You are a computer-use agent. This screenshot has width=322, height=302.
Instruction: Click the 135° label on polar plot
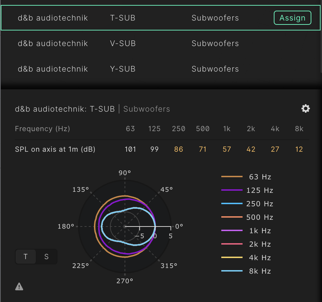point(80,190)
